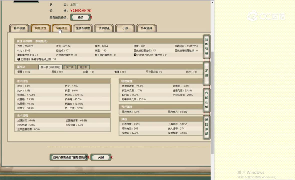Click 力量: 181 value
Screen dimensions: 295x180
(88, 72)
